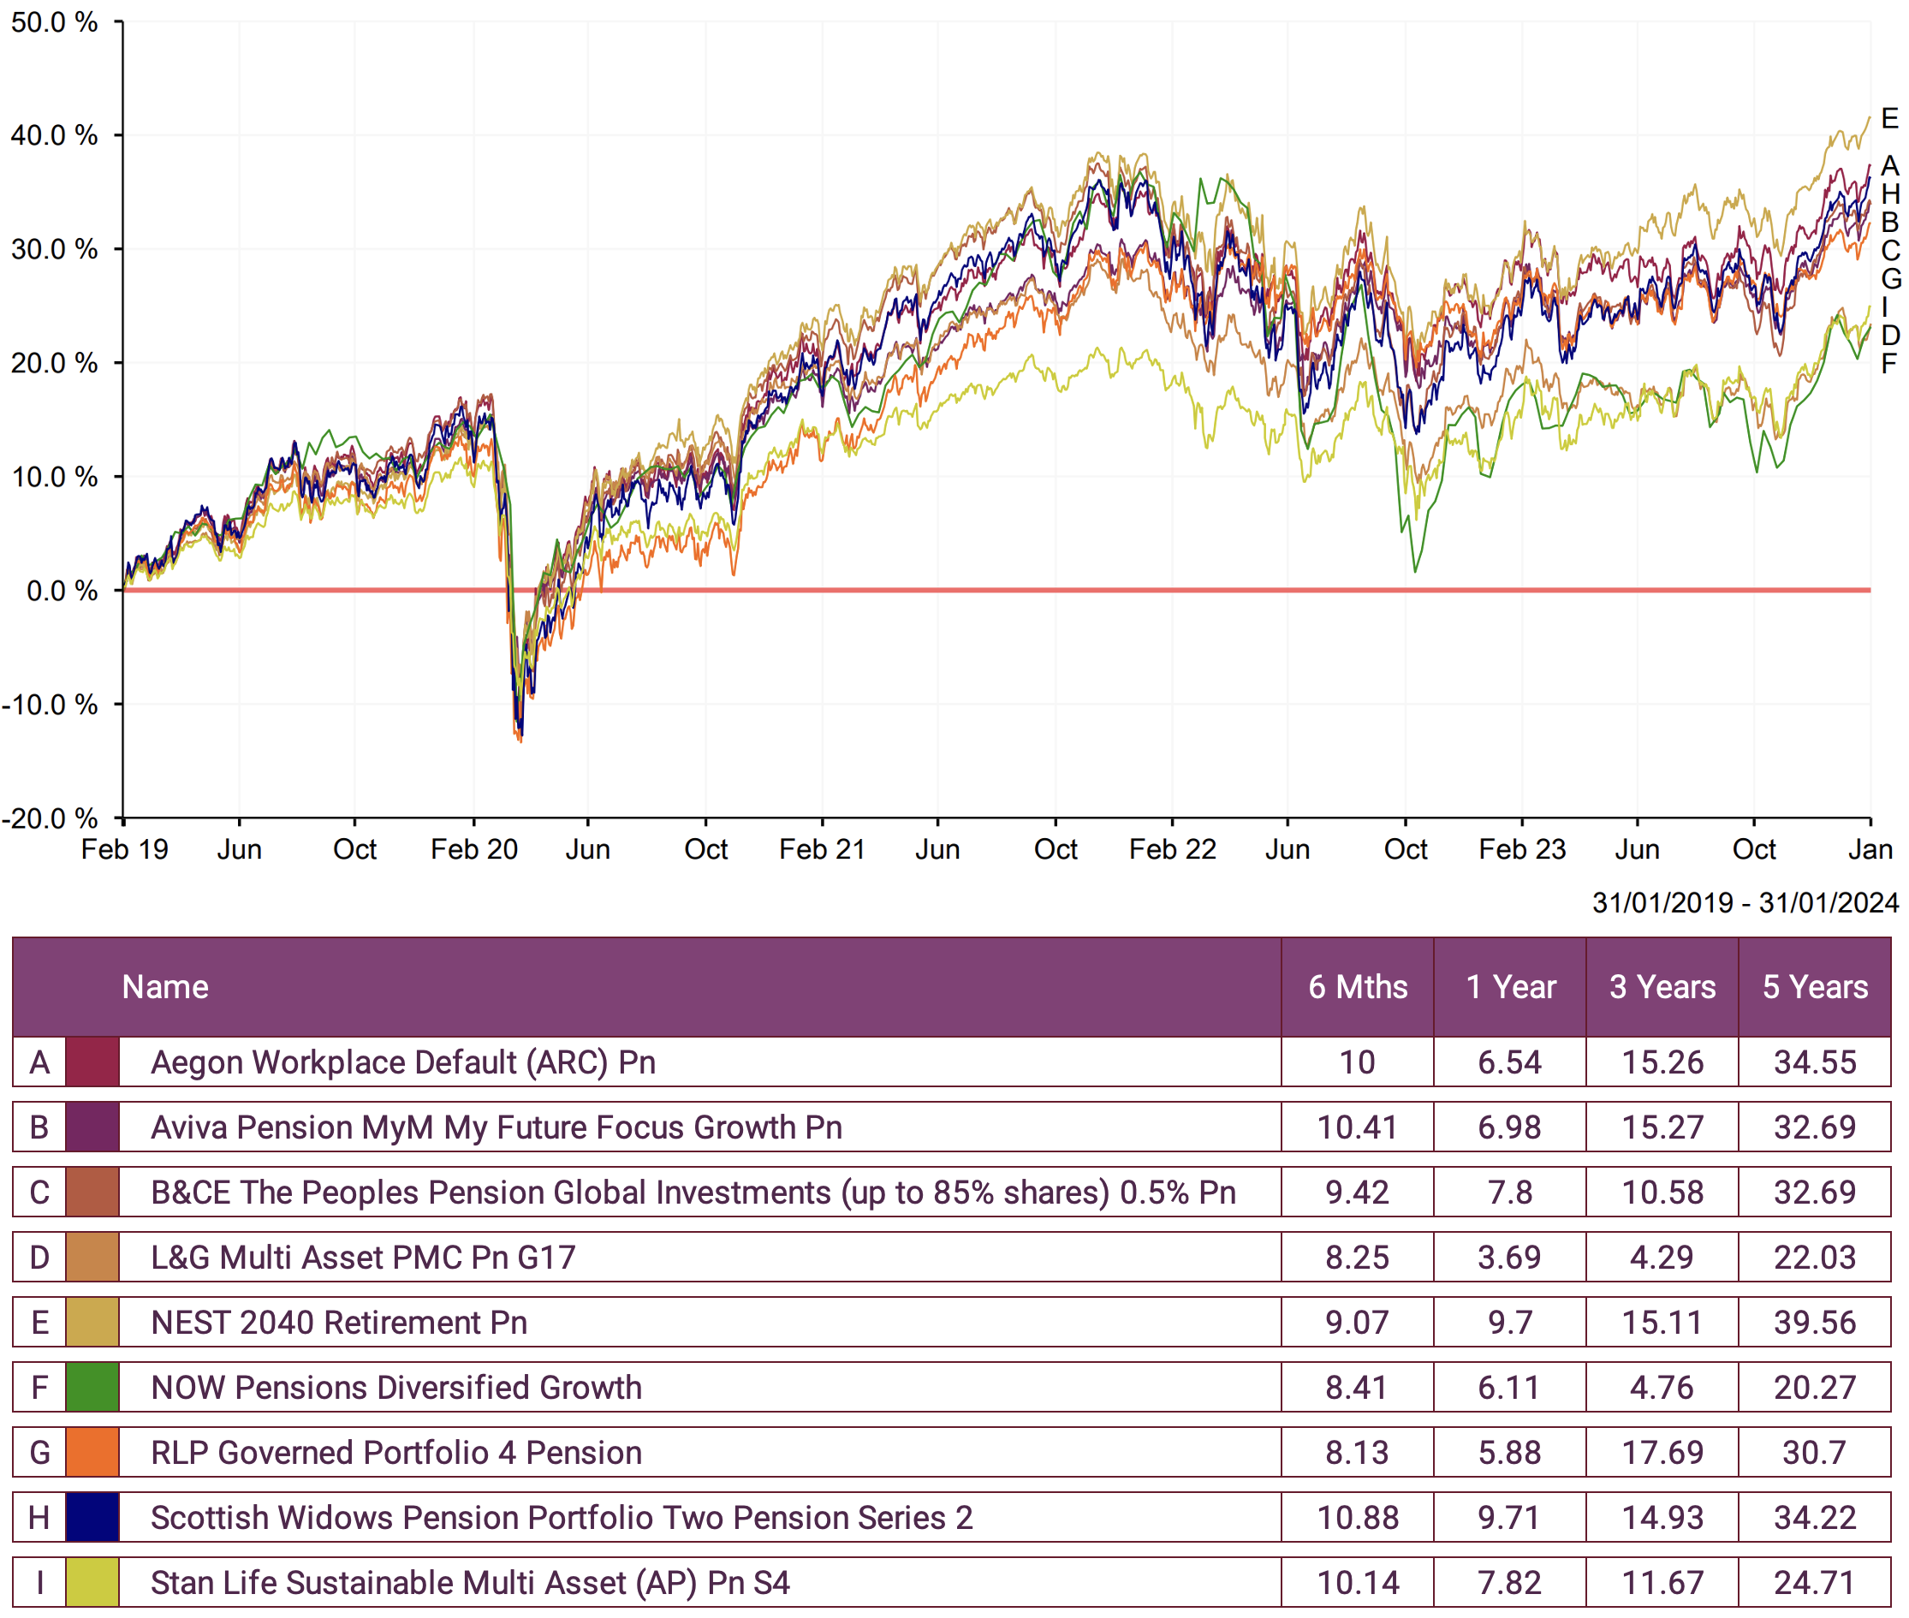This screenshot has width=1909, height=1618.
Task: Click the 6 Mths value 10.88
Action: point(1358,1518)
